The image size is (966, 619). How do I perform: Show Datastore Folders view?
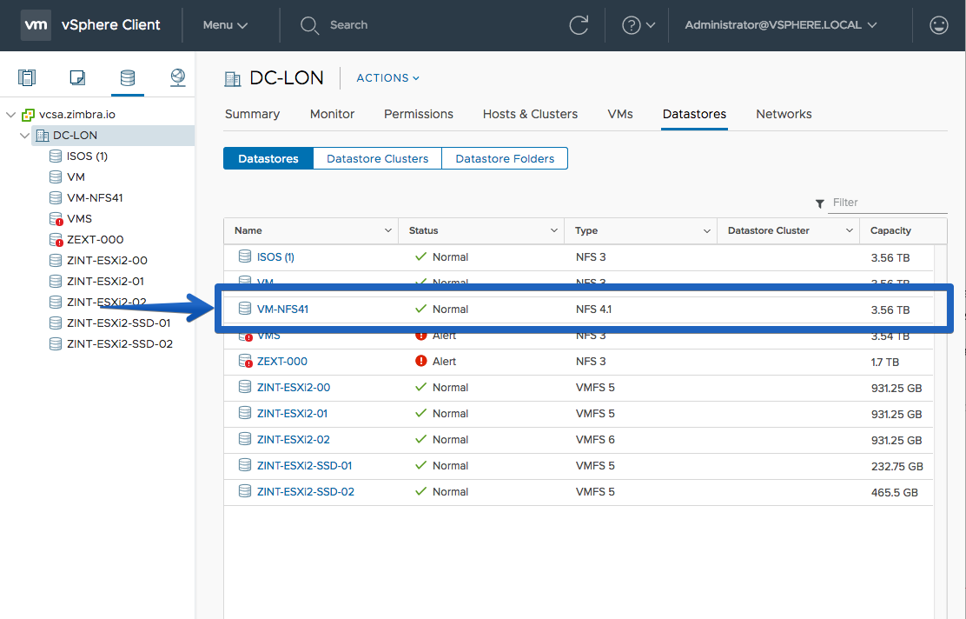click(505, 158)
